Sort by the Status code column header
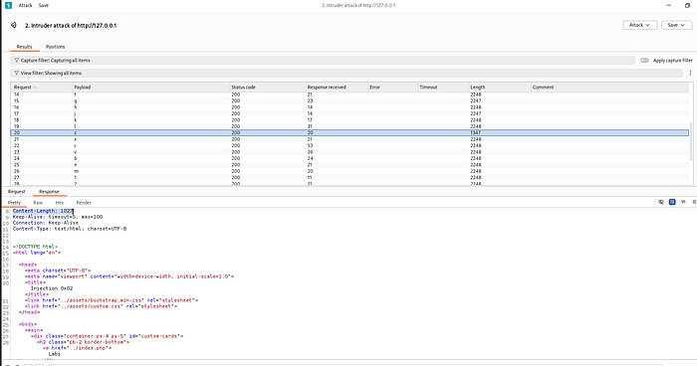 268,88
